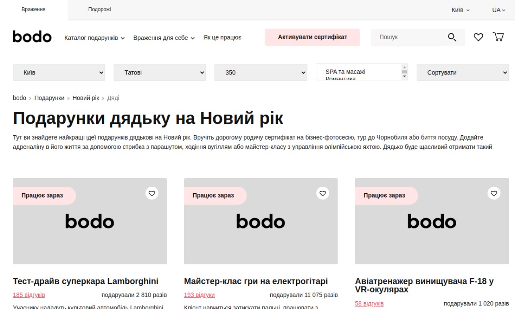
Task: Open the Як це працює page
Action: (222, 38)
